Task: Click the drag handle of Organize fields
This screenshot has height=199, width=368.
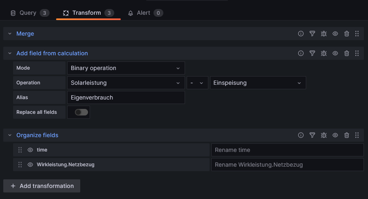Action: tap(357, 135)
